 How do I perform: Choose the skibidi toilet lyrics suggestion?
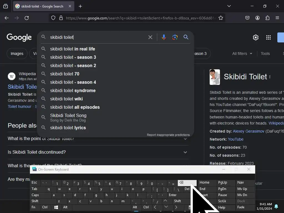[x=116, y=128]
